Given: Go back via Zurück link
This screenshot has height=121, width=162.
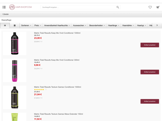Looking at the screenshot, I should click(x=5, y=14).
